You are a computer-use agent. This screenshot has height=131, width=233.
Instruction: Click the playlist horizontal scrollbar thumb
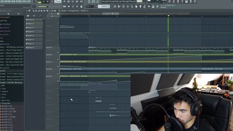coord(111,14)
